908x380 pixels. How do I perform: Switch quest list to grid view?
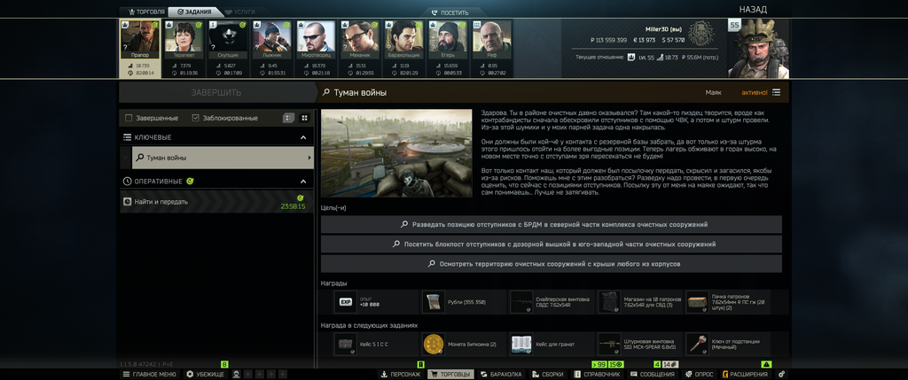[305, 118]
